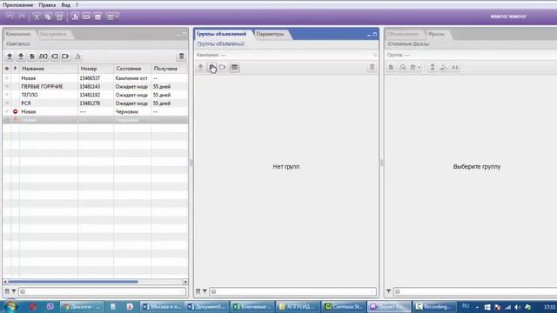Click the red stop icon on the Новая row
Image resolution: width=557 pixels, height=313 pixels.
(x=16, y=112)
